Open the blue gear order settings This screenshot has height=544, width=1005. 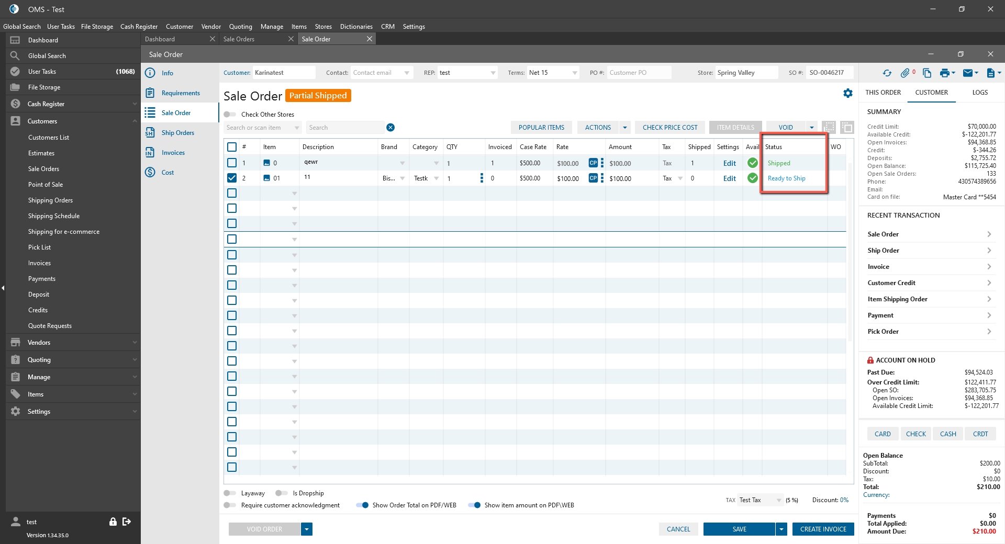pos(847,93)
